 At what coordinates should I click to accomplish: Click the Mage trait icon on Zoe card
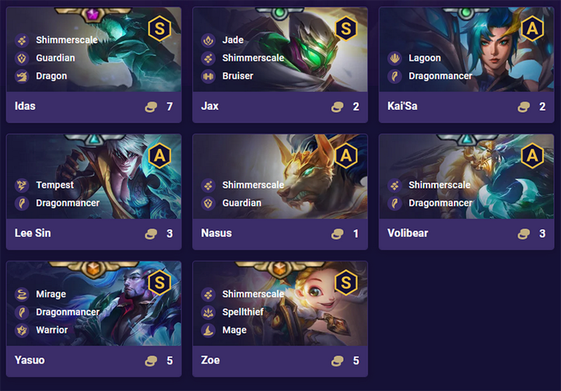[x=208, y=330]
